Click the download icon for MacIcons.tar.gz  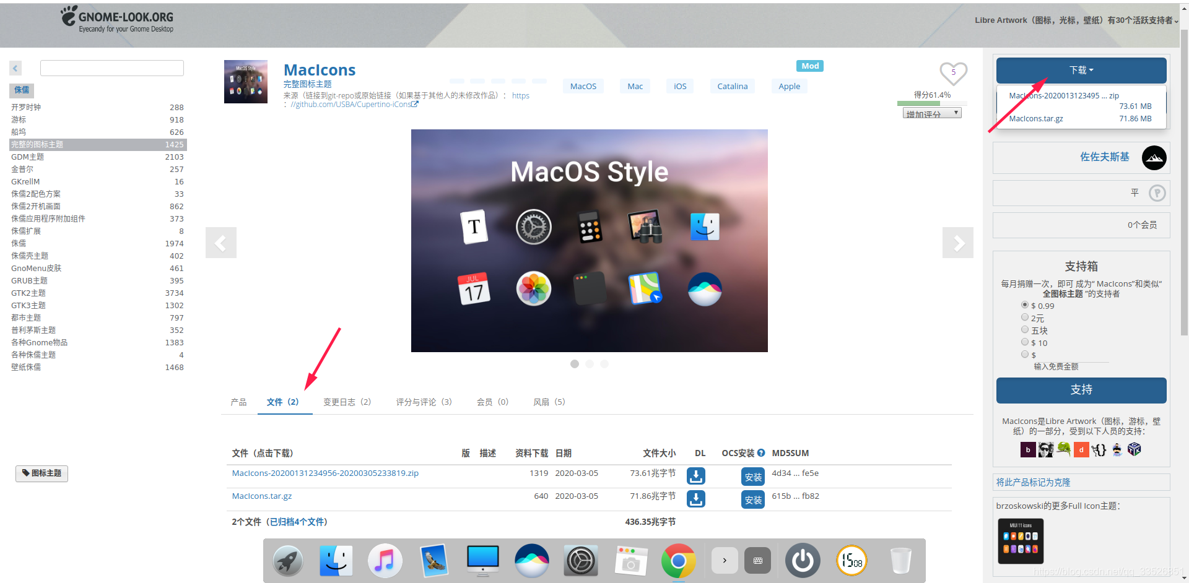pos(696,499)
